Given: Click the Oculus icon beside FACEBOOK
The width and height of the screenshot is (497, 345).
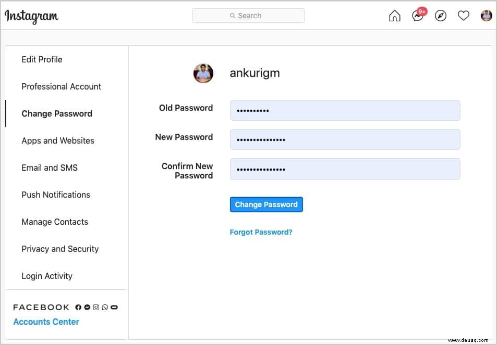Looking at the screenshot, I should tap(114, 307).
